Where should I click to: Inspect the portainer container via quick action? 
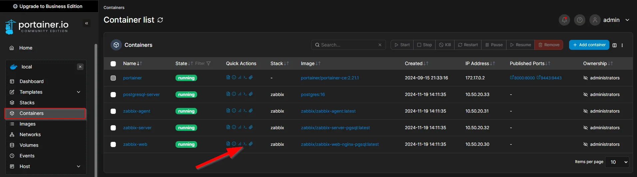click(x=234, y=77)
